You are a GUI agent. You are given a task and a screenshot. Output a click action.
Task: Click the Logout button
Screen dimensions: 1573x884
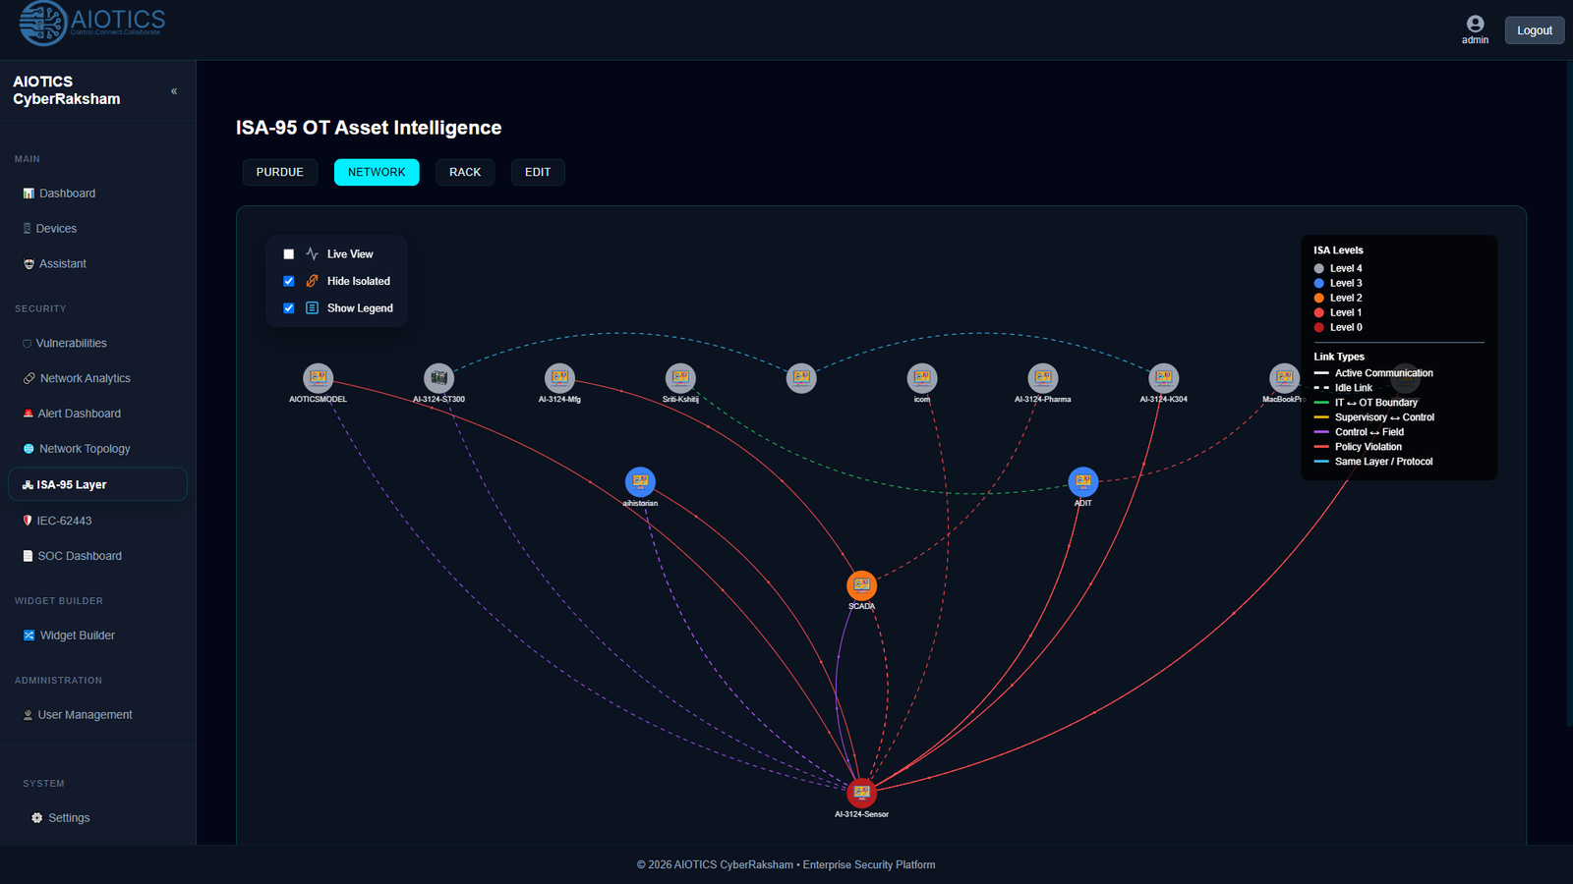(x=1534, y=30)
